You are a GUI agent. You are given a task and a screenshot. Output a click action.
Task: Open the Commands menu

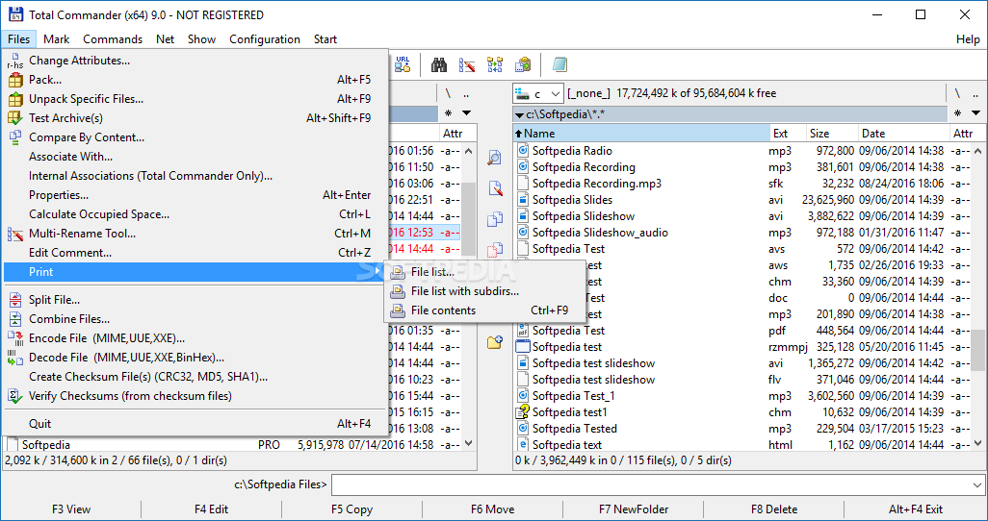113,39
